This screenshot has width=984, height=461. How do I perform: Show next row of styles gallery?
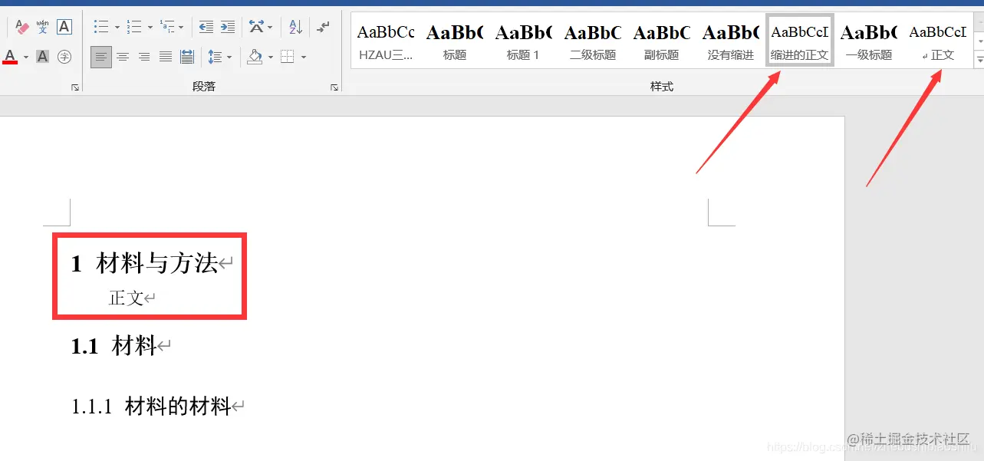[x=979, y=41]
